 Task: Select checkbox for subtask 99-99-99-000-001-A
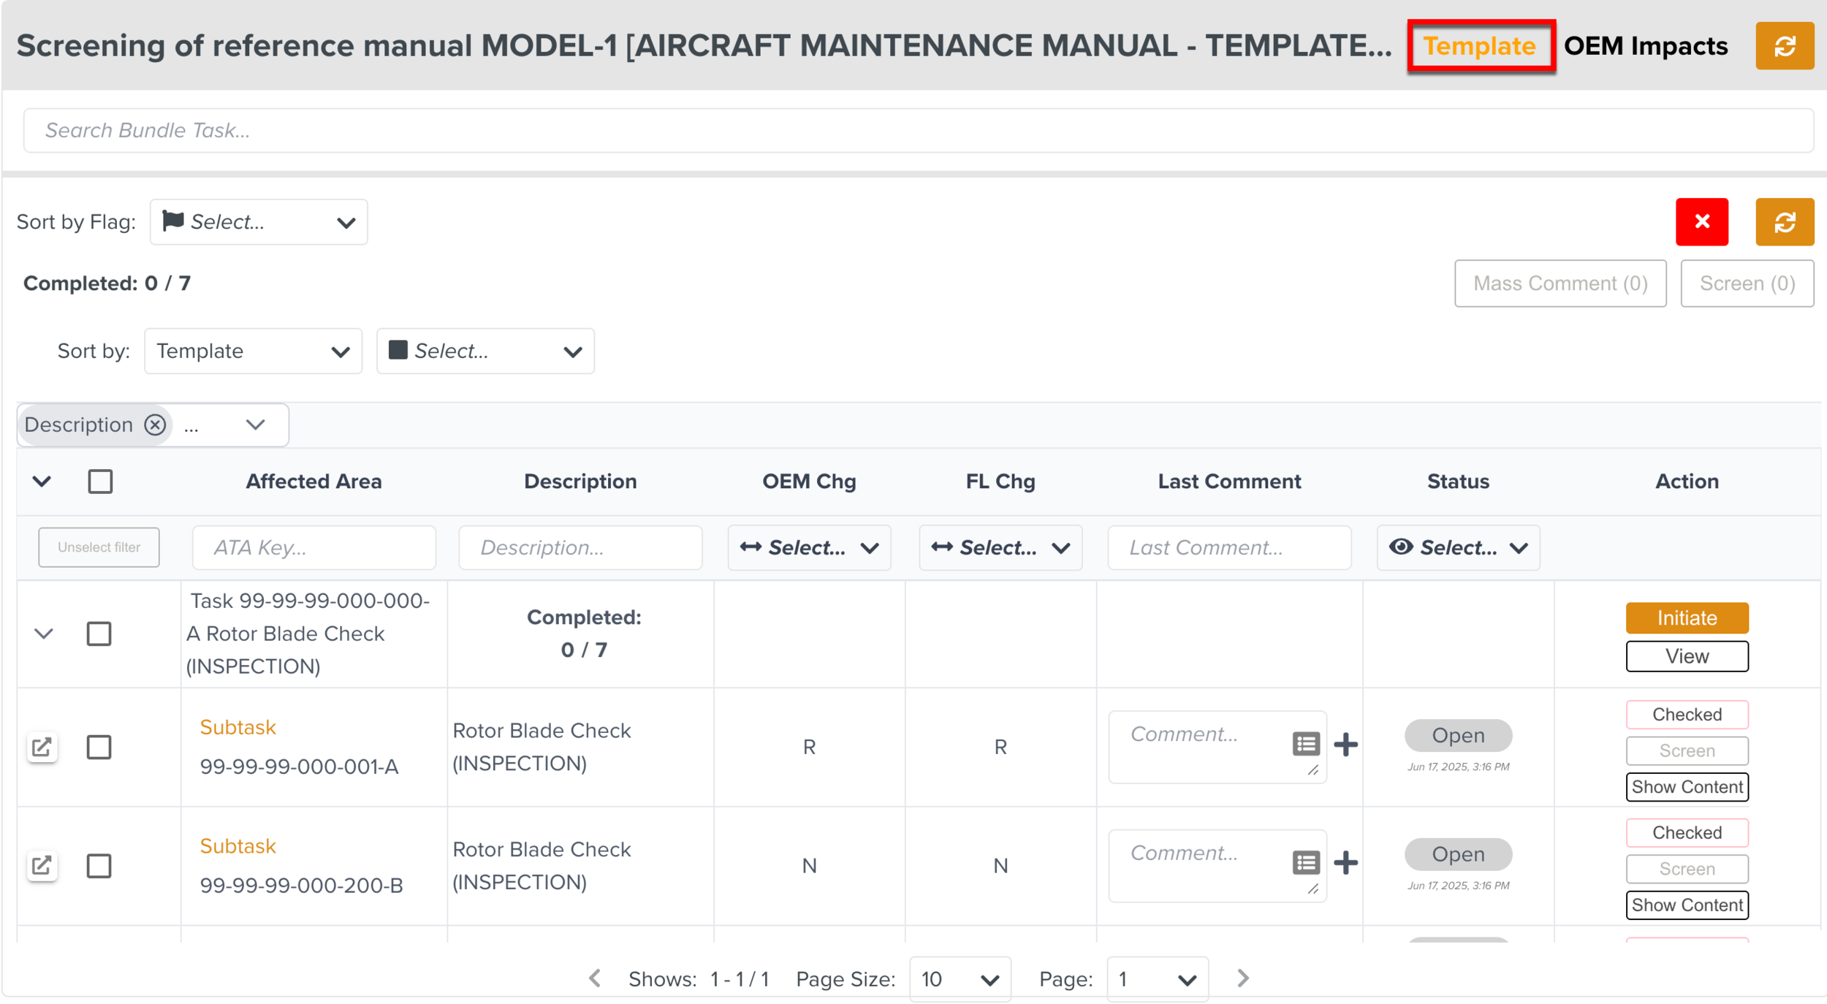[x=99, y=746]
